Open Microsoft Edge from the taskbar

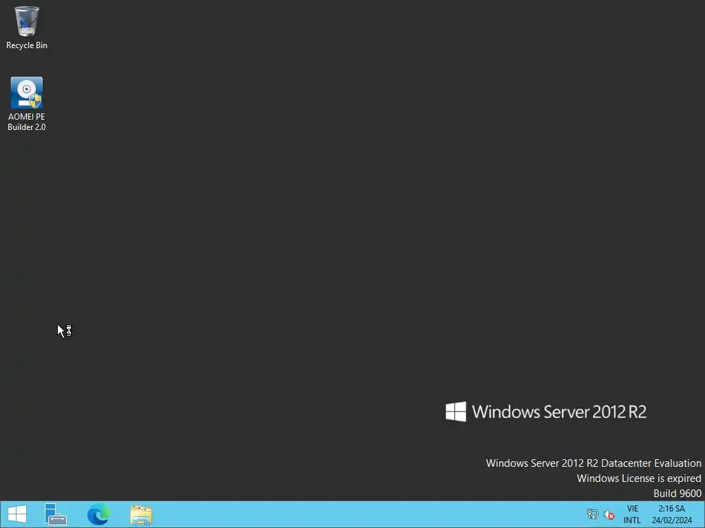98,514
